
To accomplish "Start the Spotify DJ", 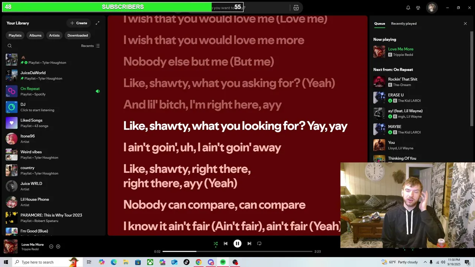I will [x=53, y=107].
